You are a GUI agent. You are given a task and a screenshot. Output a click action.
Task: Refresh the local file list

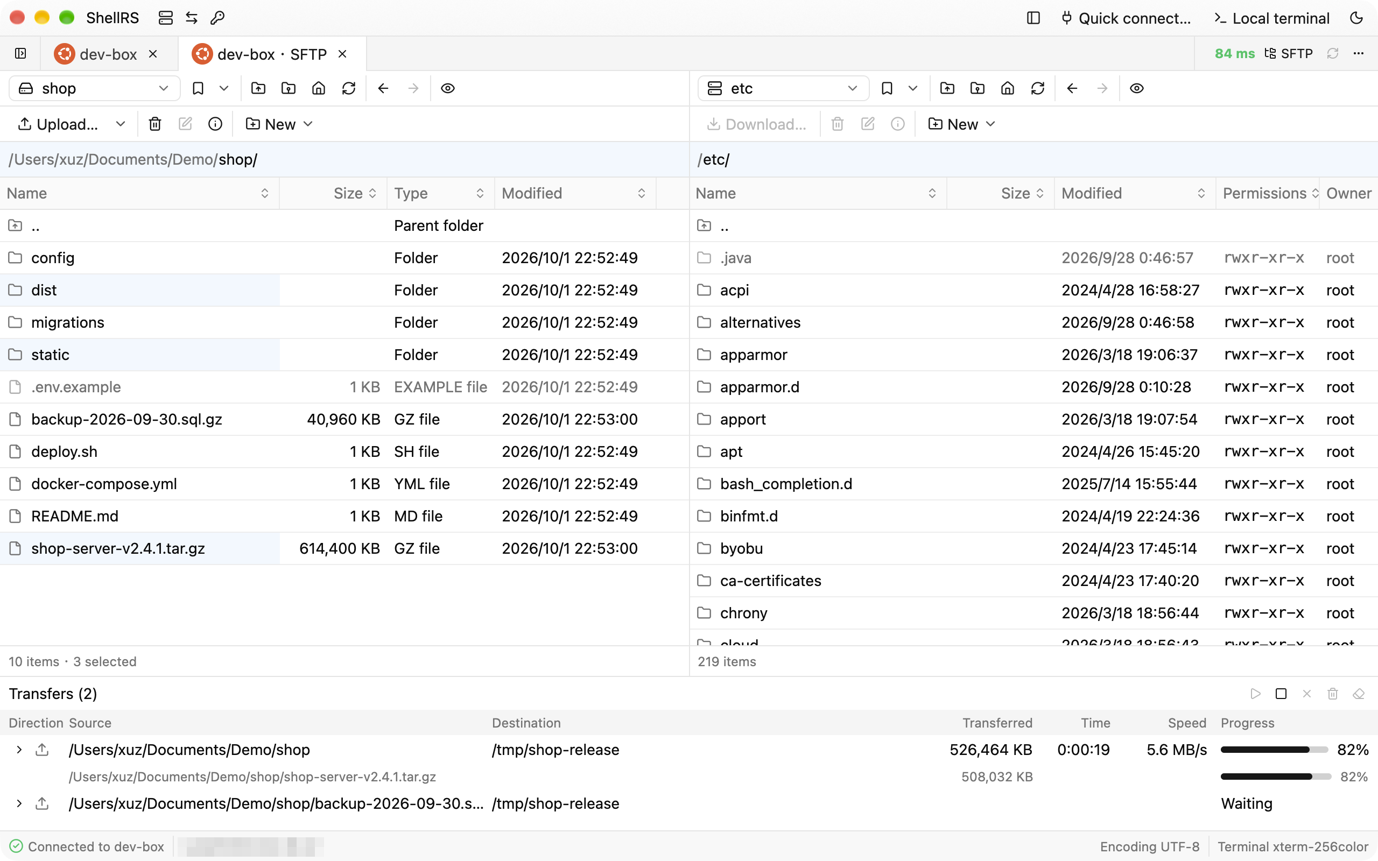click(349, 88)
